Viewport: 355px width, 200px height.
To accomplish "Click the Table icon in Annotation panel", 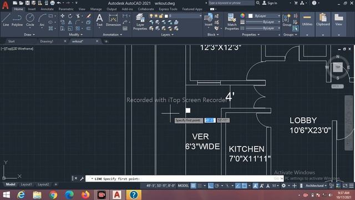I will point(125,28).
